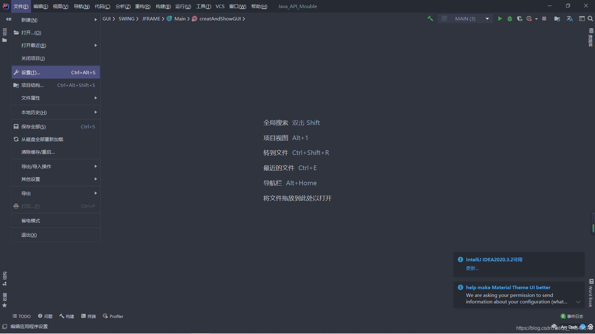This screenshot has width=595, height=334.
Task: Click the memory indicator bar on right edge
Action: pyautogui.click(x=593, y=224)
